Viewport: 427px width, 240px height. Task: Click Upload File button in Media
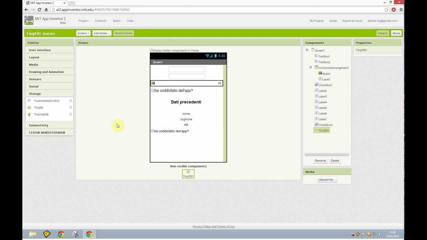point(327,180)
